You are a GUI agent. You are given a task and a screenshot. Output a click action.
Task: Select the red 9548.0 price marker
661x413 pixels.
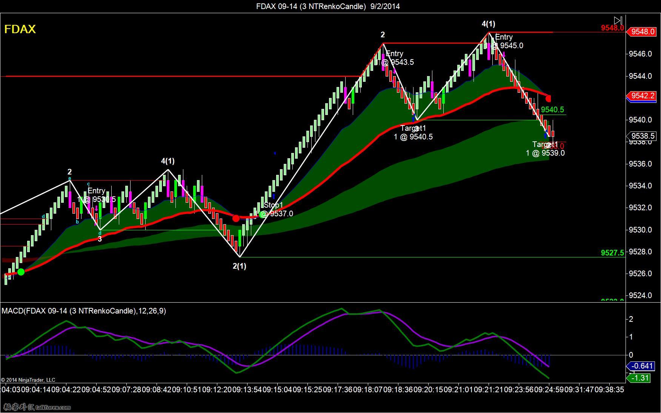[x=641, y=32]
